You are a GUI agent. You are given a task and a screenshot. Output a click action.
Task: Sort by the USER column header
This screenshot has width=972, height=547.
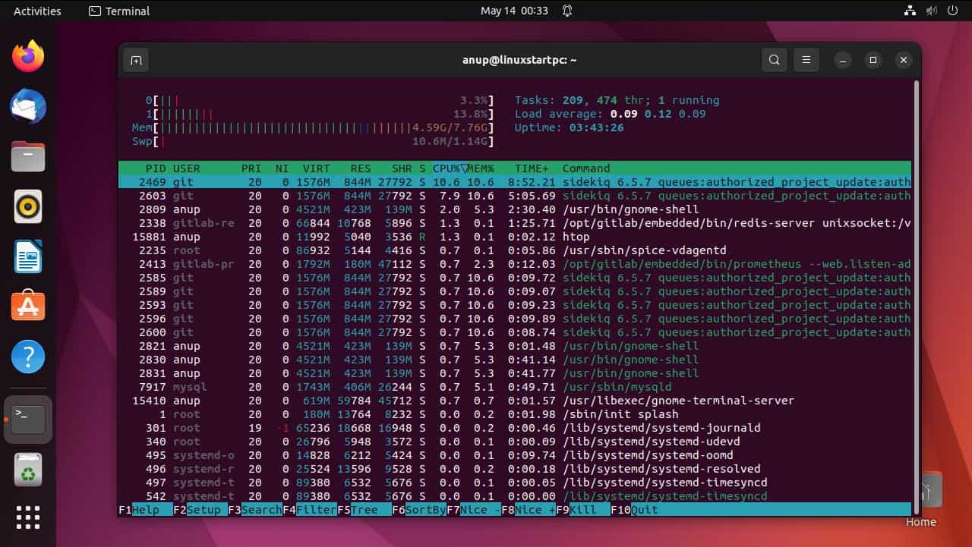[x=187, y=168]
